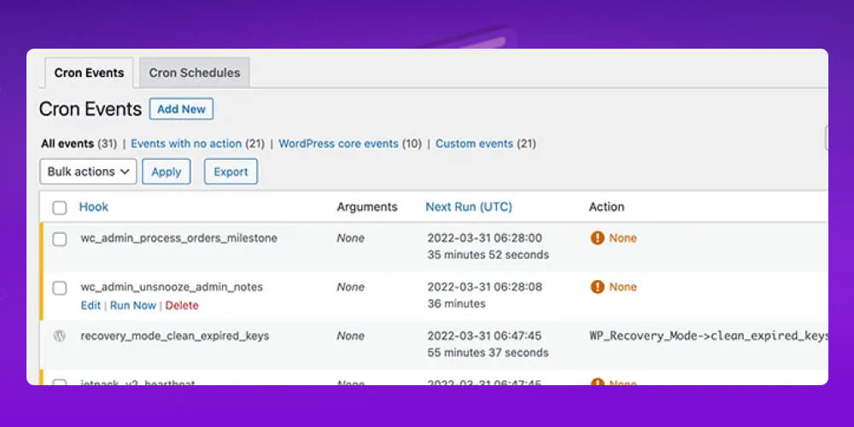Click the '35 minutes 52 seconds' countdown
This screenshot has height=427, width=854.
pos(488,254)
